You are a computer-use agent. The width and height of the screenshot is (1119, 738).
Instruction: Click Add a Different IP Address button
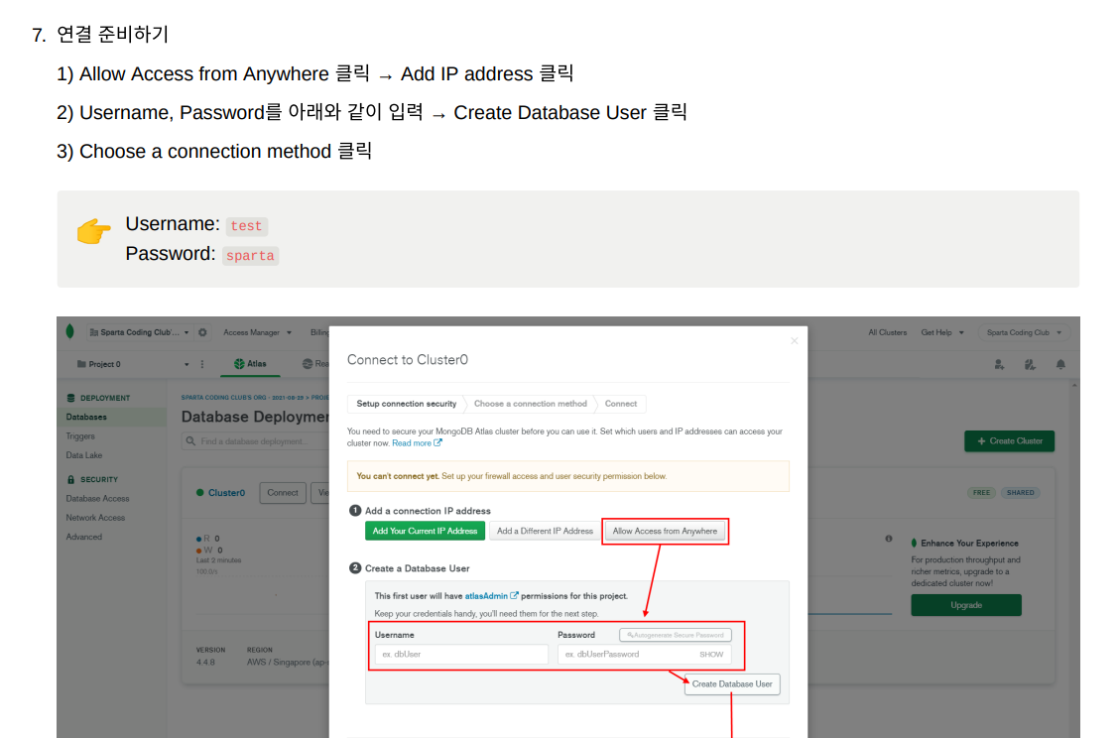pos(545,531)
